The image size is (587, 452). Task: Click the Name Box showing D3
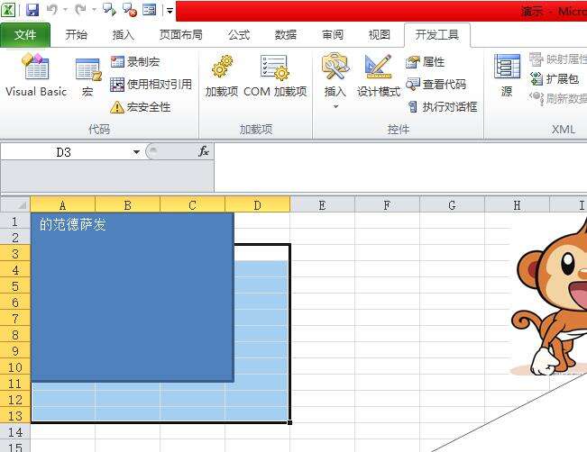(x=64, y=152)
